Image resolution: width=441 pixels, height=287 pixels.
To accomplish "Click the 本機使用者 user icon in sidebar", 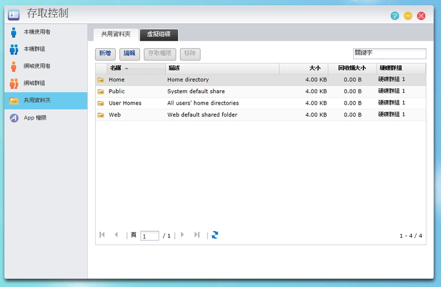I will [13, 33].
